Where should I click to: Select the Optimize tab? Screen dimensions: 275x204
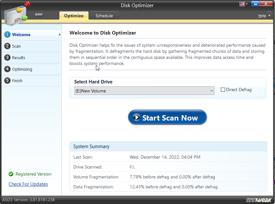click(74, 15)
